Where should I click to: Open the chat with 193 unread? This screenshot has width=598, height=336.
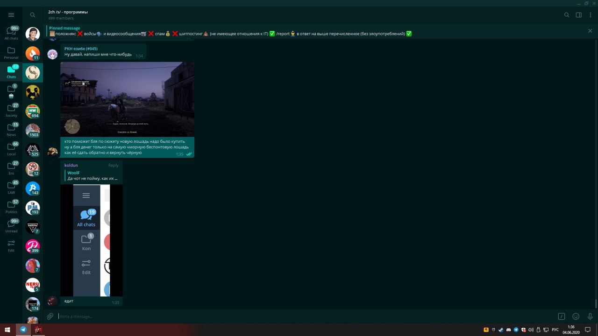point(33,208)
